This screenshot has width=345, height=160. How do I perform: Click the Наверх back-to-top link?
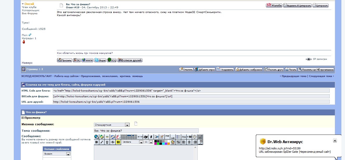(x=27, y=63)
